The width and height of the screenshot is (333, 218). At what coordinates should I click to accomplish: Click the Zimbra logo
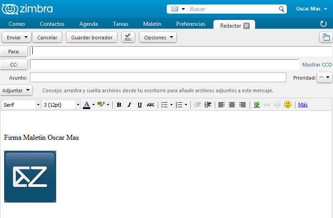pyautogui.click(x=27, y=9)
